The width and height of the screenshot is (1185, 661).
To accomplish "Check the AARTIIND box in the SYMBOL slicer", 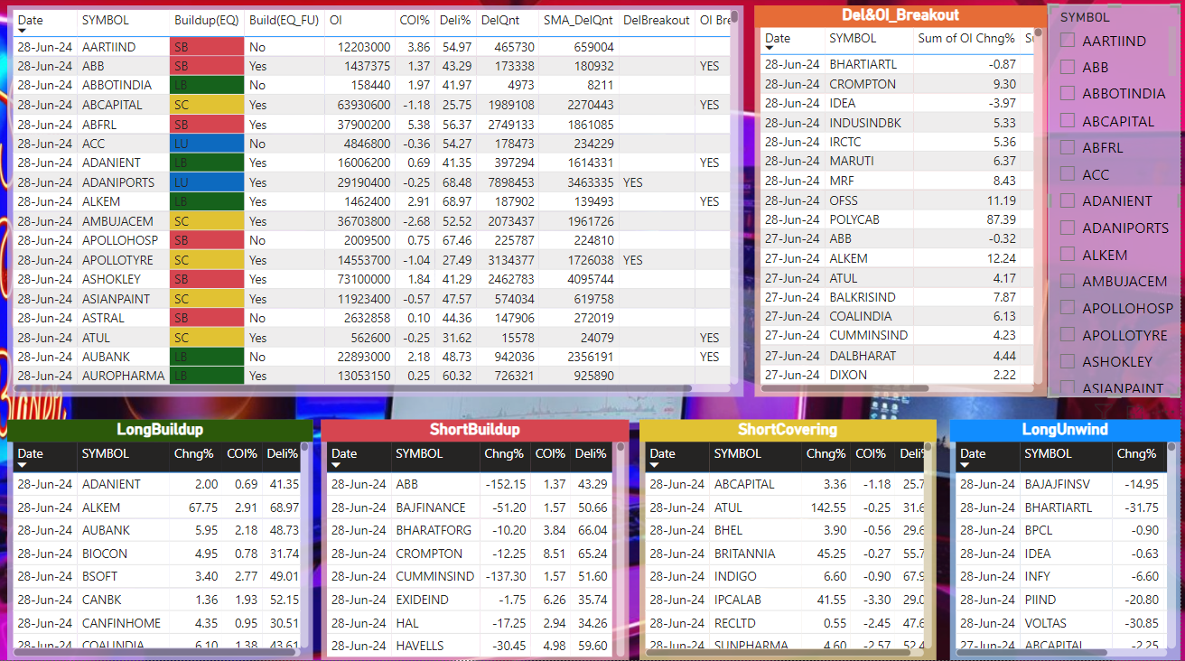I will click(1068, 41).
